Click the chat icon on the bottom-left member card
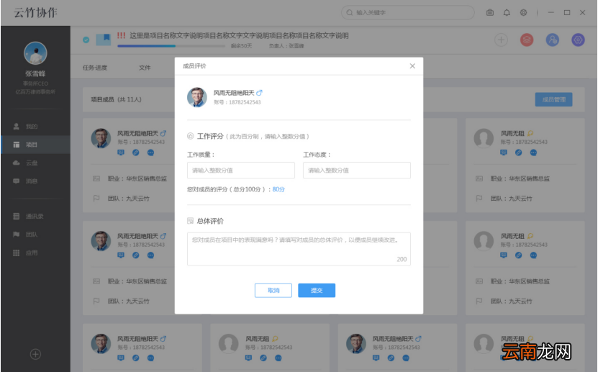 (121, 358)
